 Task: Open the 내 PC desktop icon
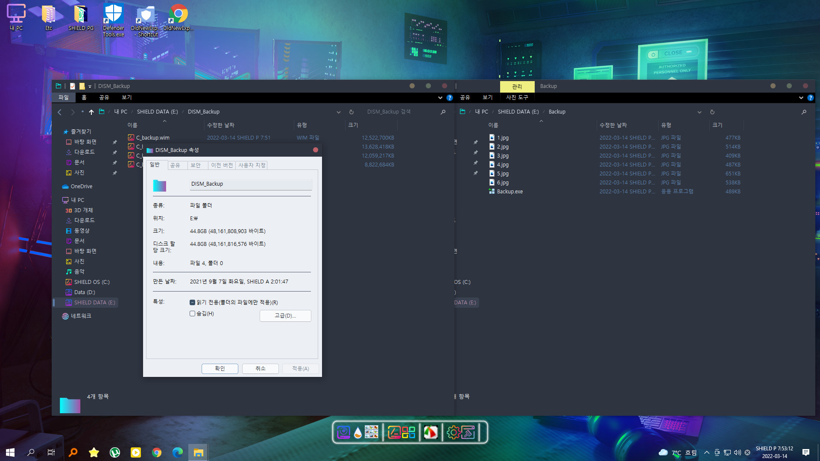tap(16, 18)
